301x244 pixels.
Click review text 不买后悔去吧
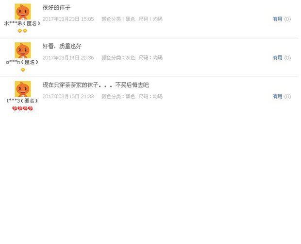tap(132, 85)
